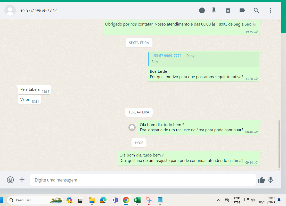Viewport: 286px width, 206px height.
Task: Click the chat vertical scrollbar thumb
Action: (279, 144)
